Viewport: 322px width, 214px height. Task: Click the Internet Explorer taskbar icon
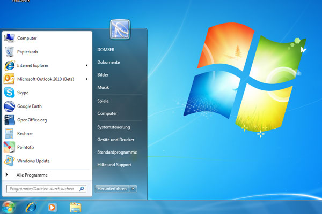[x=32, y=207]
